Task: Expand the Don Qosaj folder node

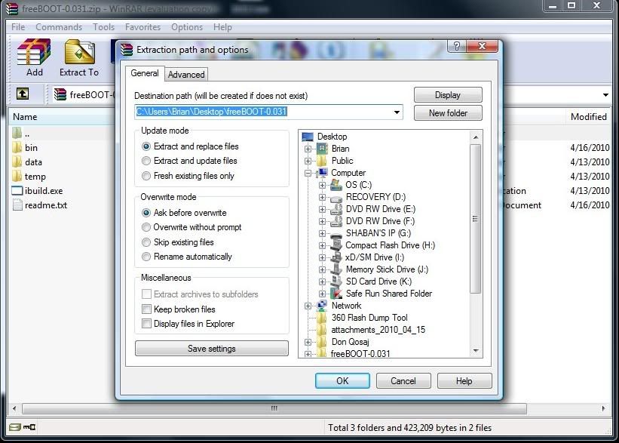Action: tap(308, 342)
